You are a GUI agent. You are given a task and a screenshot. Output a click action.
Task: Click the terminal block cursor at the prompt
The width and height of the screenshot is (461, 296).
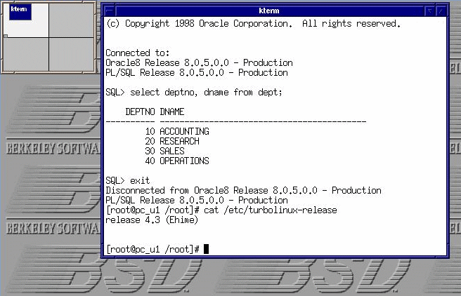[x=207, y=249]
